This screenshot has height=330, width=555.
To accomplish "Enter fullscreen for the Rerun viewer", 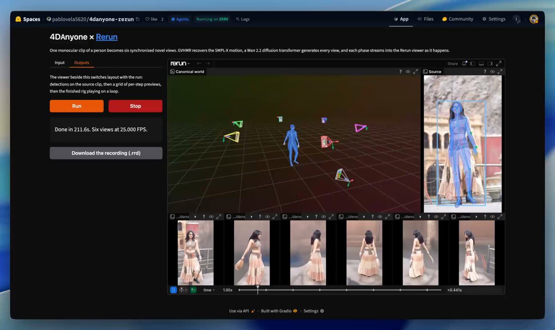I will pyautogui.click(x=499, y=64).
